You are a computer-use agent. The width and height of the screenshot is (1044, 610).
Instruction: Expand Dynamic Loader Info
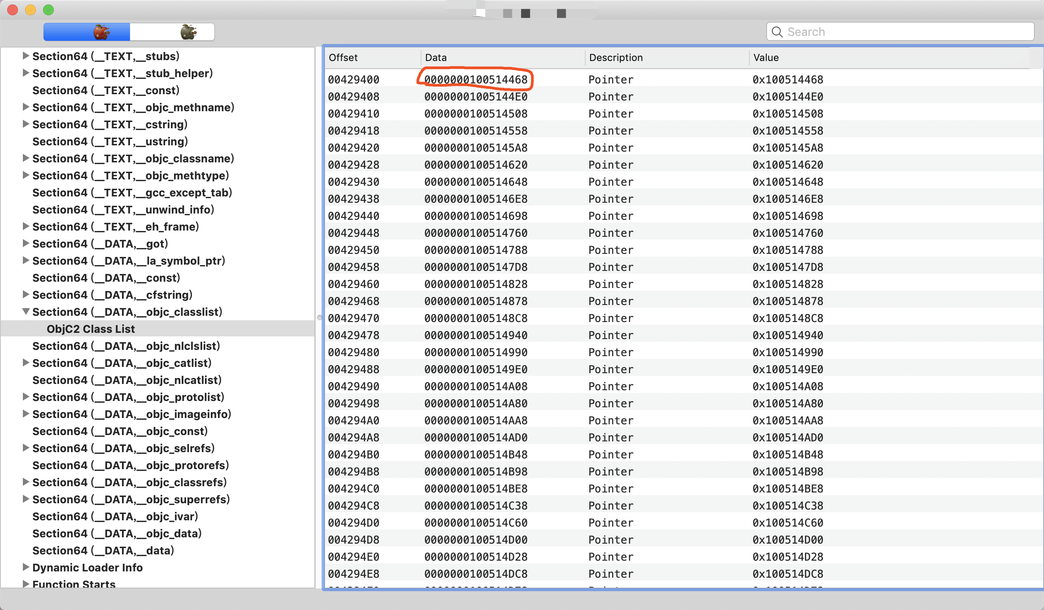(26, 567)
